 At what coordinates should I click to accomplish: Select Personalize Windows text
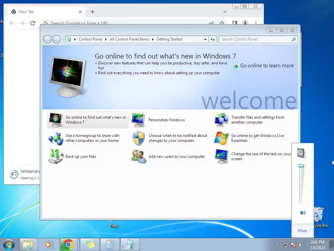(166, 120)
